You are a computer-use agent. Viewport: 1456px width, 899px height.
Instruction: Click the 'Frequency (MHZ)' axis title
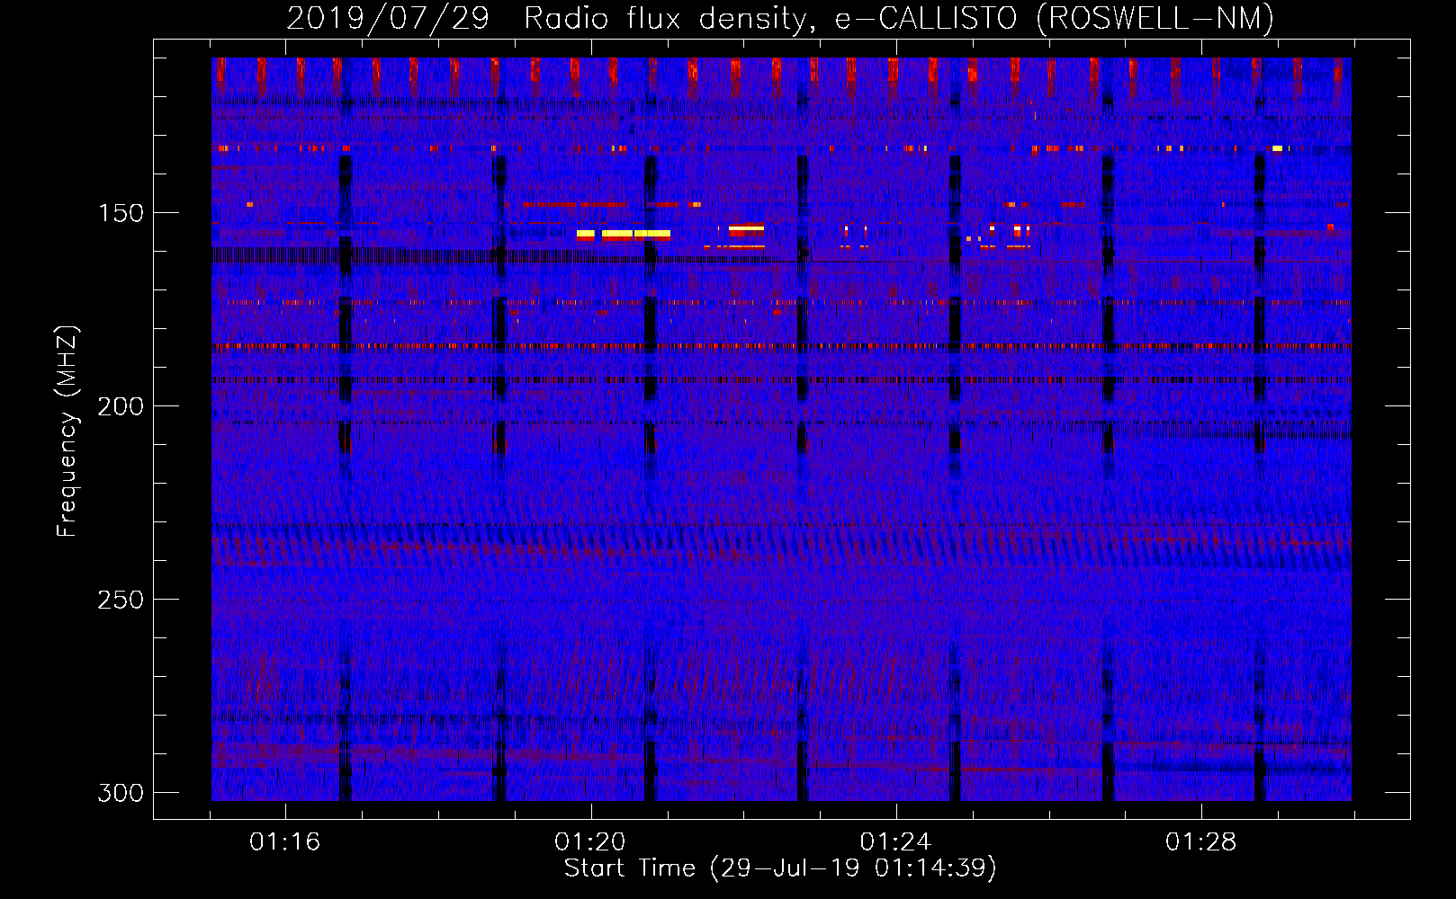(67, 431)
